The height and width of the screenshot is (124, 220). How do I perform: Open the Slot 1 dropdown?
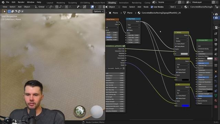coord(176,7)
